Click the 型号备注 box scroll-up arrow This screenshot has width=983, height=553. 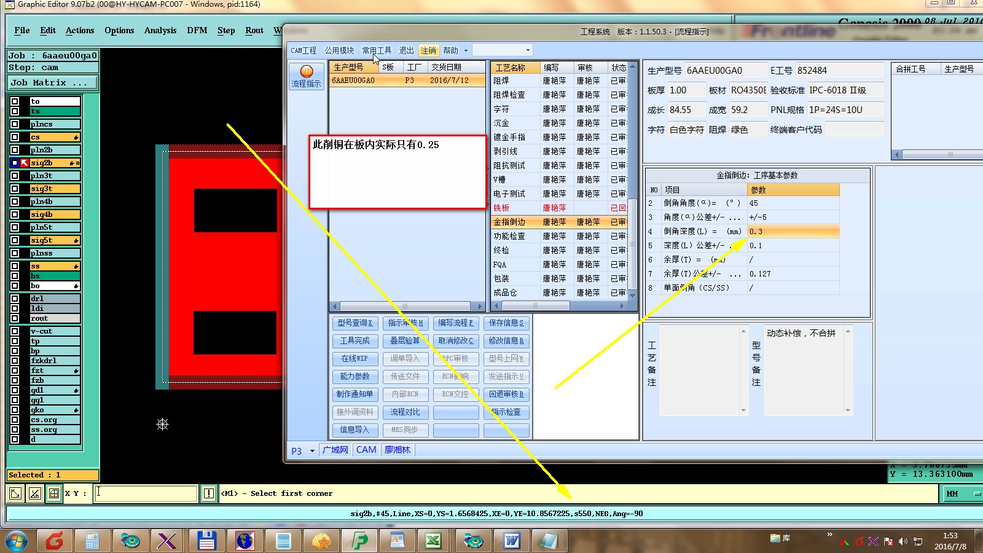pos(848,331)
